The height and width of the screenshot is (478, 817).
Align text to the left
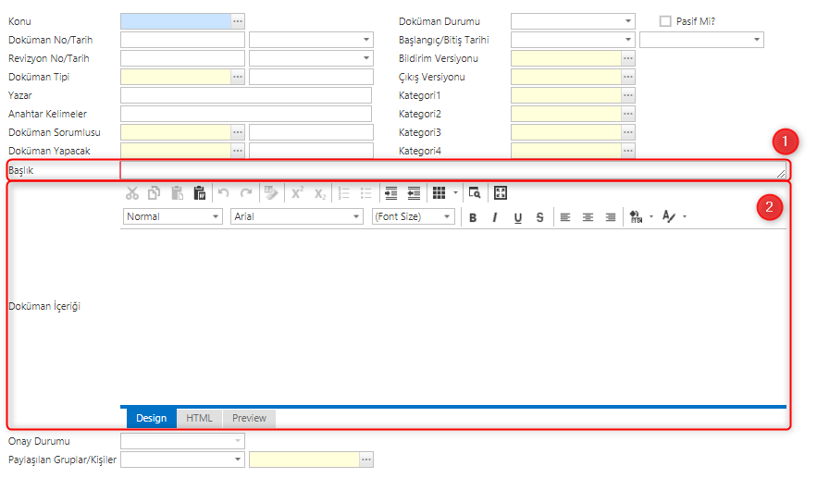coord(565,217)
